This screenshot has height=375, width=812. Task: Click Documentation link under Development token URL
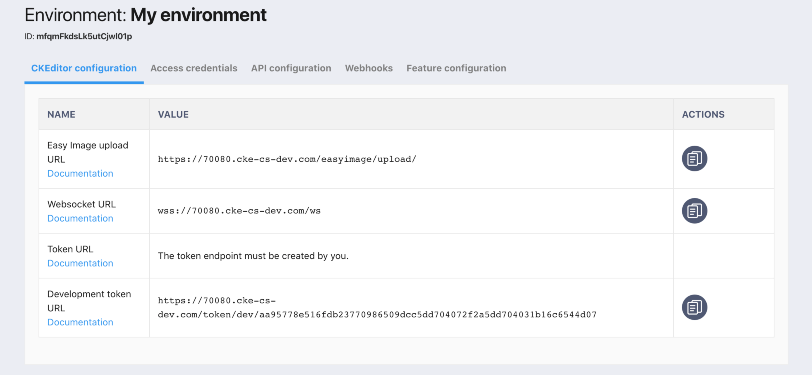tap(79, 322)
